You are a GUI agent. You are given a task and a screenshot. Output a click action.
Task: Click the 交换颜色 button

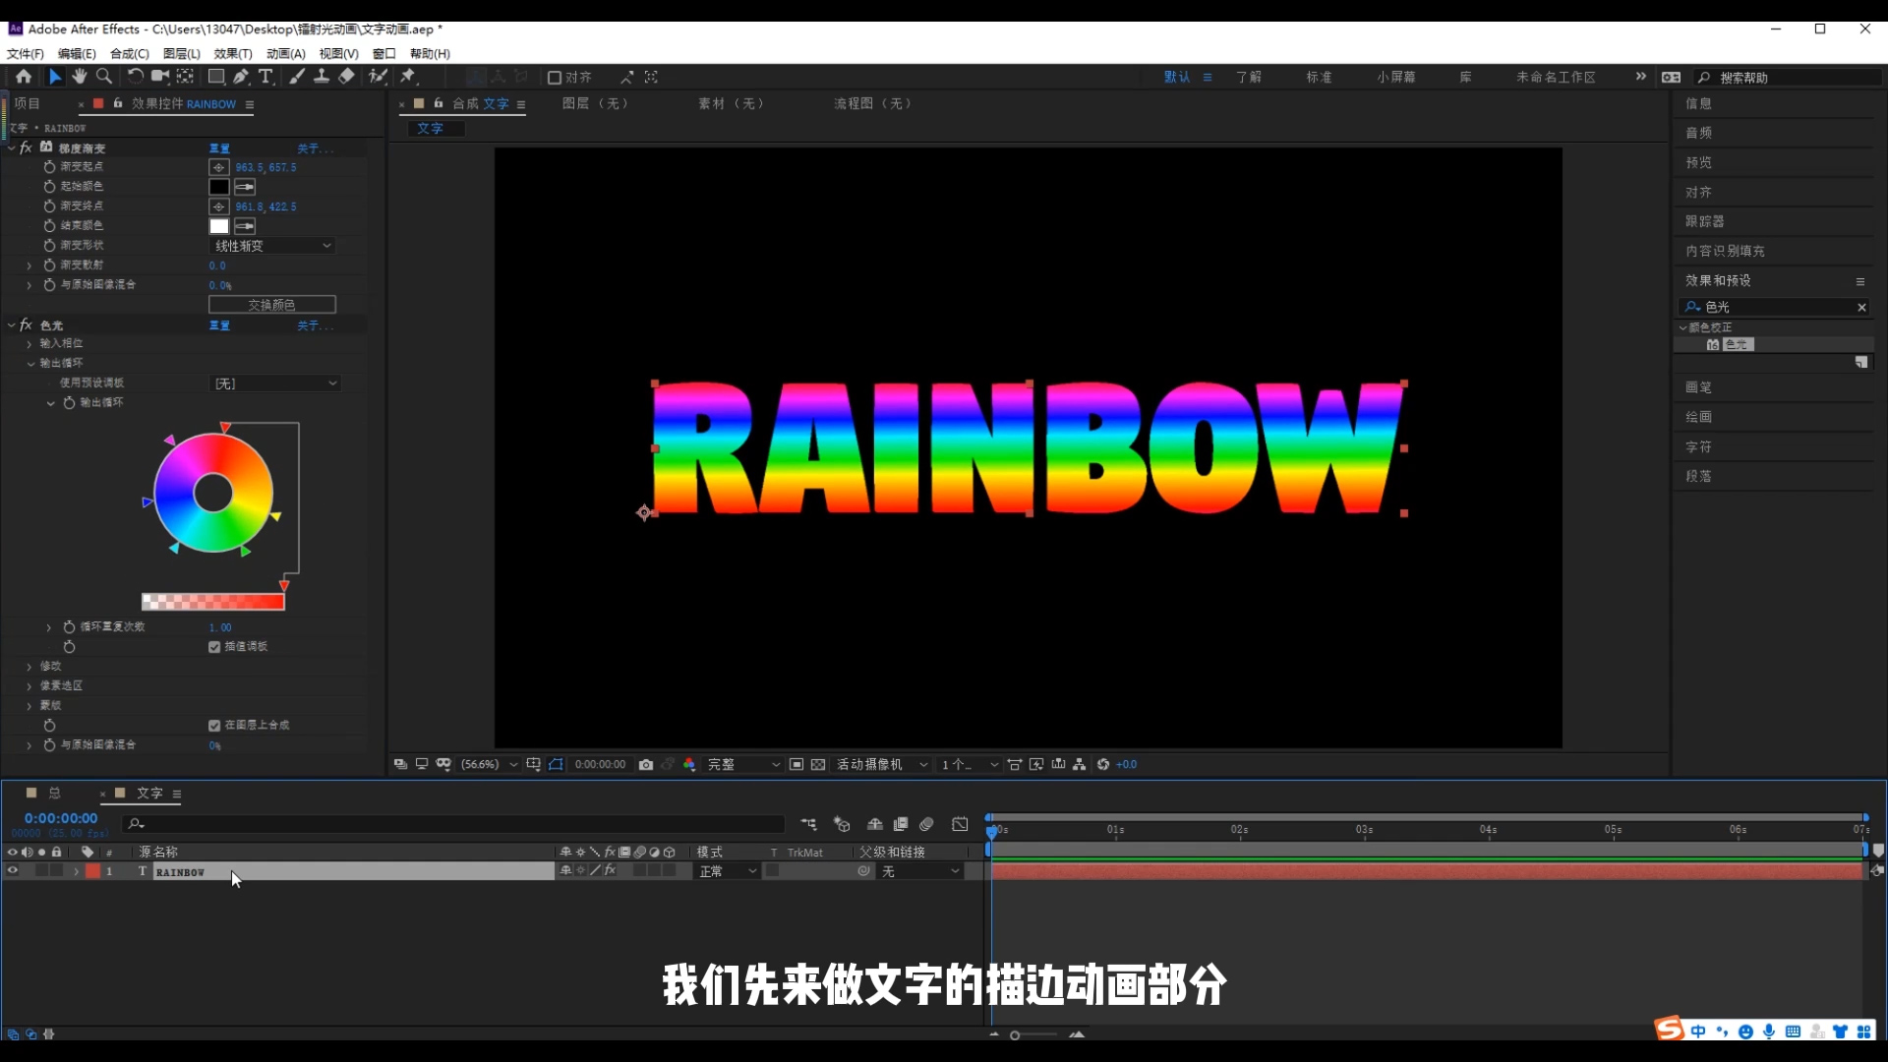point(271,305)
